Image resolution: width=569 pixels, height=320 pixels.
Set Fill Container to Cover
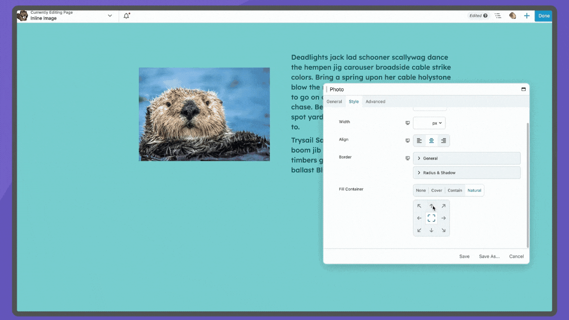pos(437,190)
